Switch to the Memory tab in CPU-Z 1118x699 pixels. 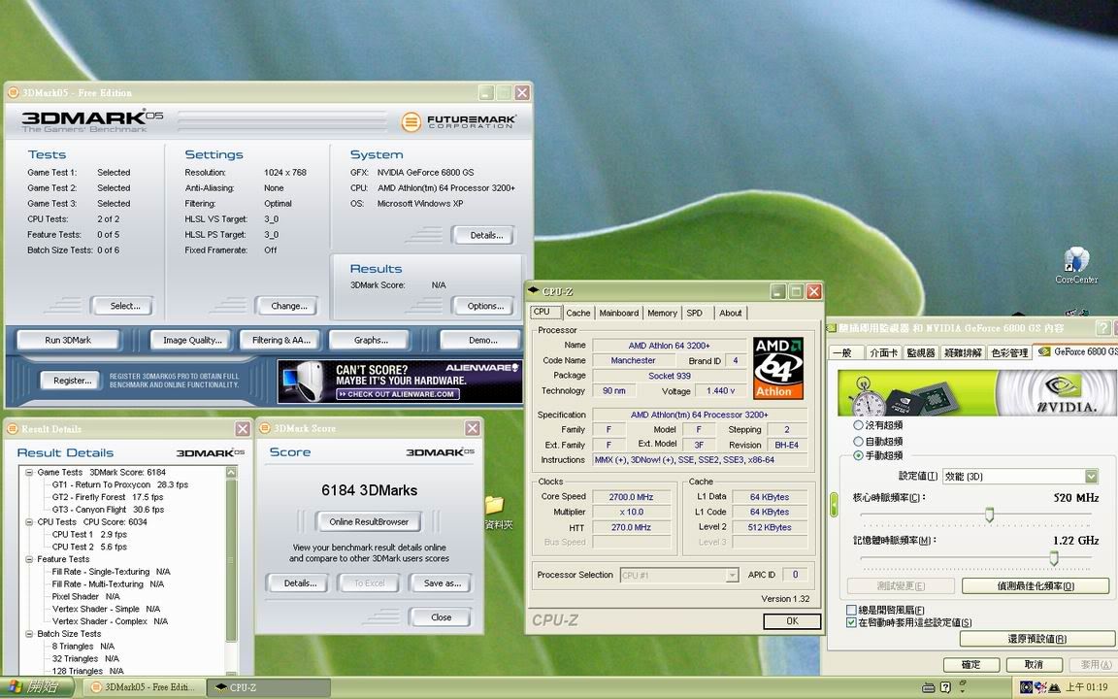tap(662, 313)
